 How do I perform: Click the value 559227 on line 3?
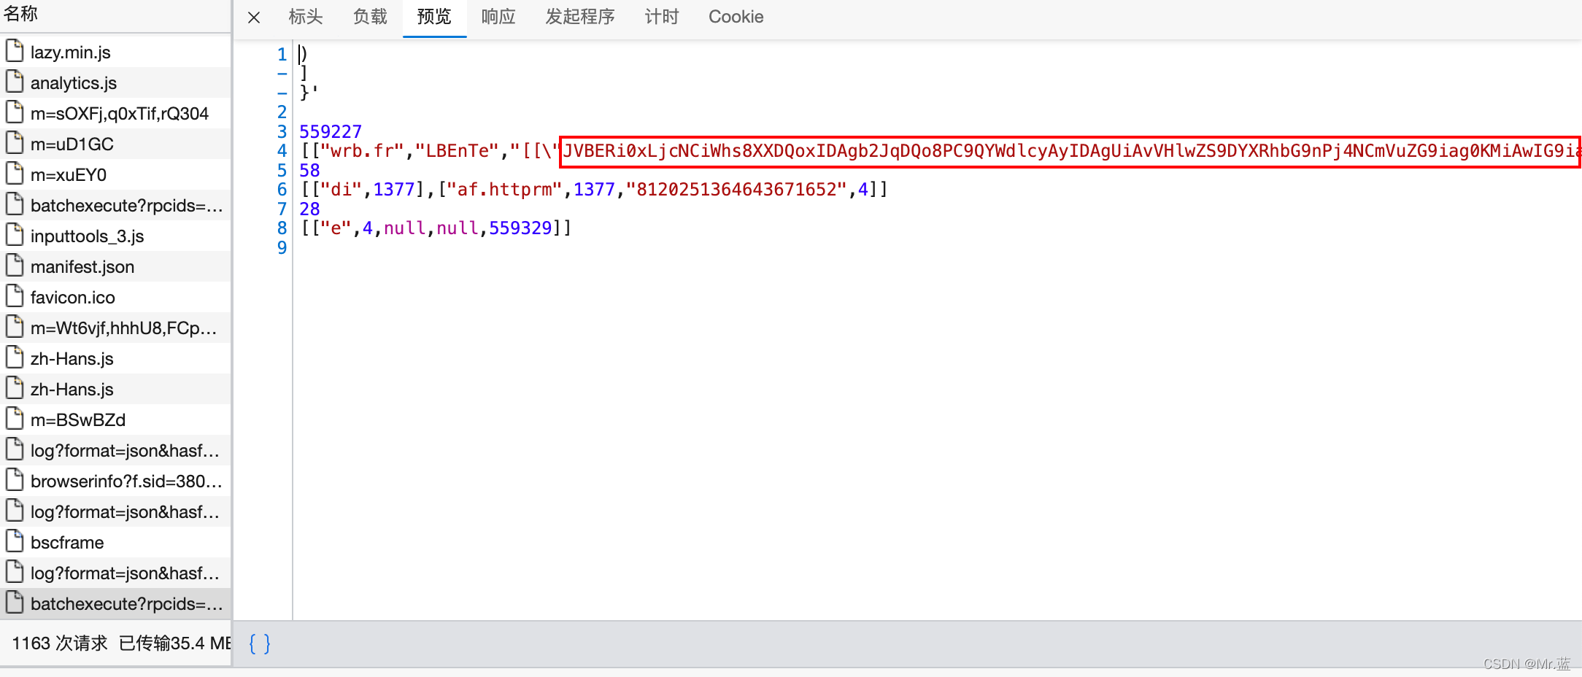pyautogui.click(x=331, y=131)
